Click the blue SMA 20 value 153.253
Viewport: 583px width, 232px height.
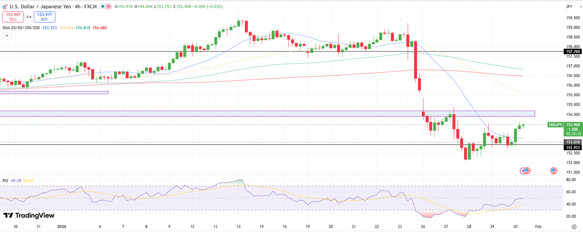[x=50, y=28]
